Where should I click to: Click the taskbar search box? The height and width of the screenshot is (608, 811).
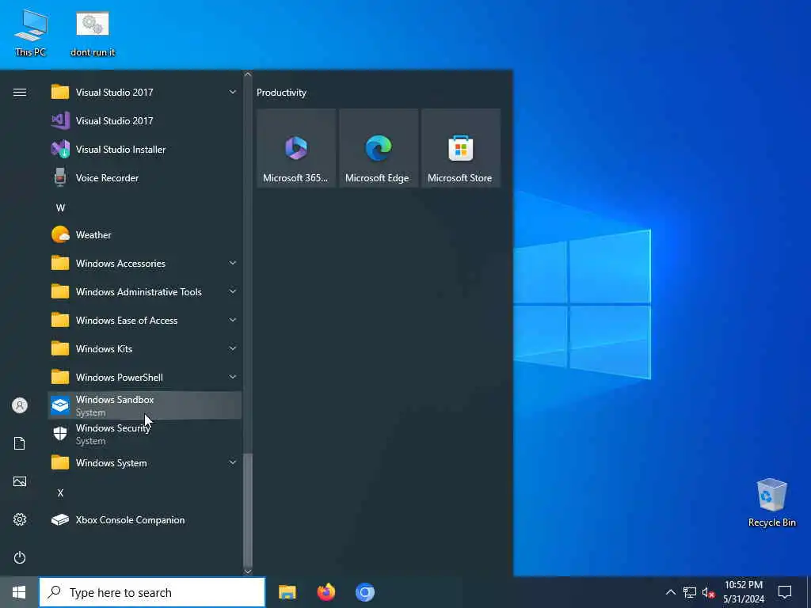click(152, 592)
